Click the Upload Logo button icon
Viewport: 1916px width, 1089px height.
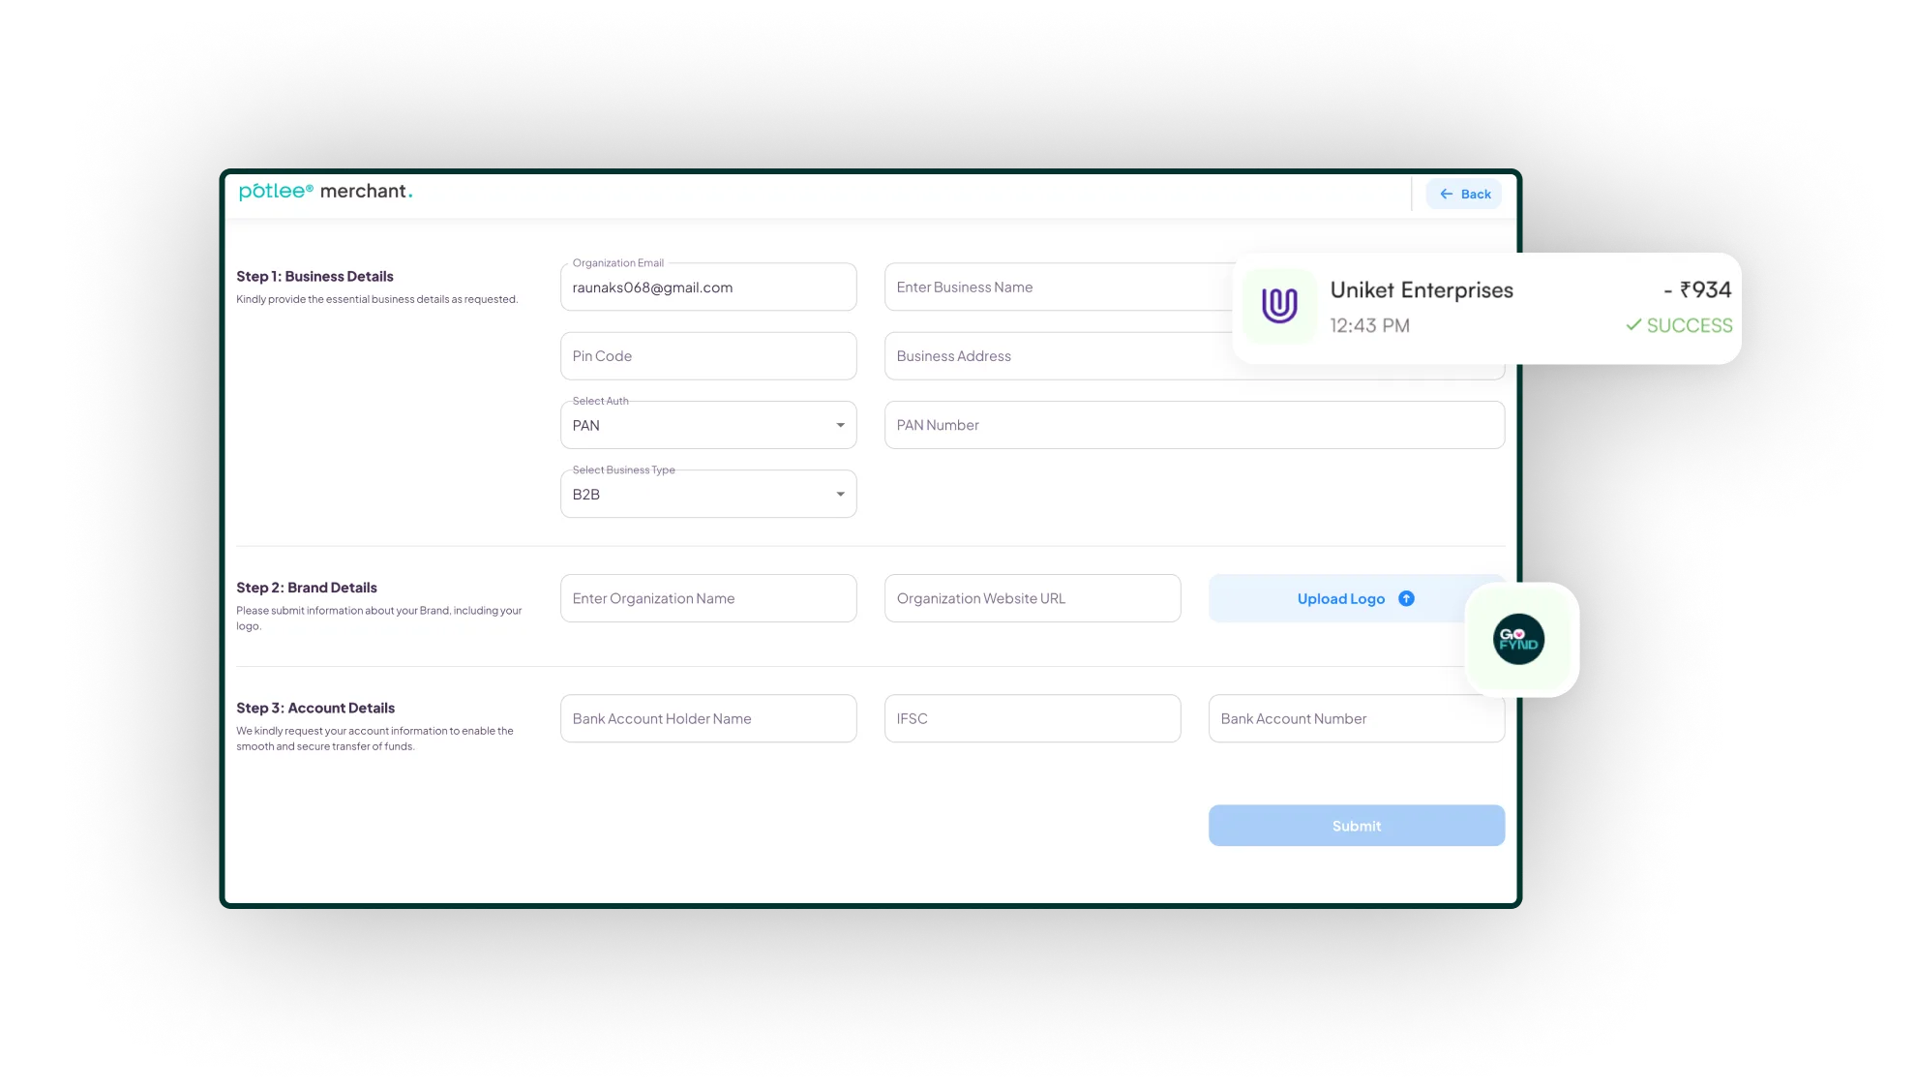[x=1407, y=598]
